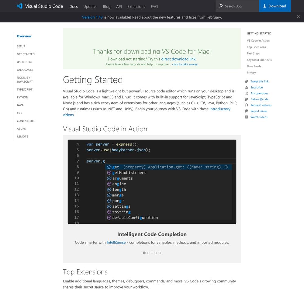Open the Extensions navigation tab
This screenshot has height=304, width=304.
click(136, 7)
